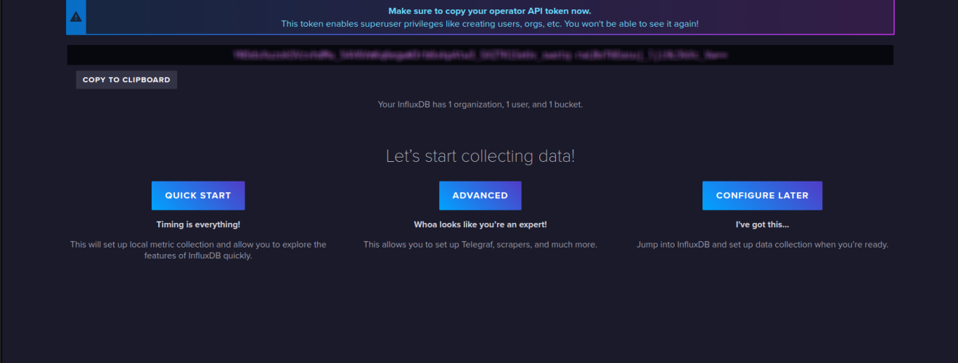958x363 pixels.
Task: Select the Configure Later button
Action: 762,195
